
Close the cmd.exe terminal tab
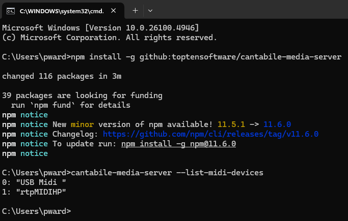112,10
